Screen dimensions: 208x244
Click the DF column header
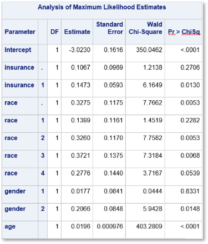[x=54, y=32]
